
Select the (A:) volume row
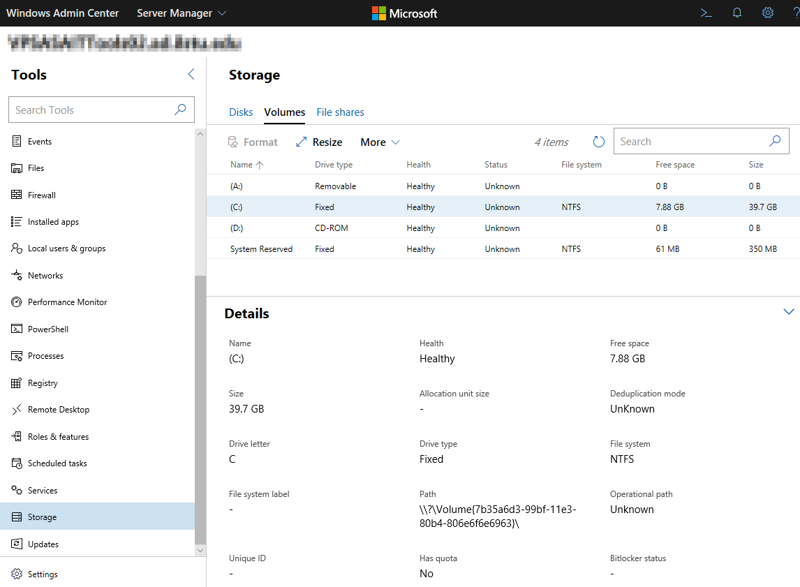click(503, 186)
